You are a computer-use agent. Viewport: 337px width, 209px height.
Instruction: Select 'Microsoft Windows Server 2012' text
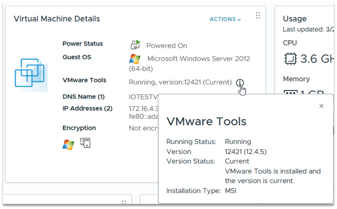pos(199,58)
